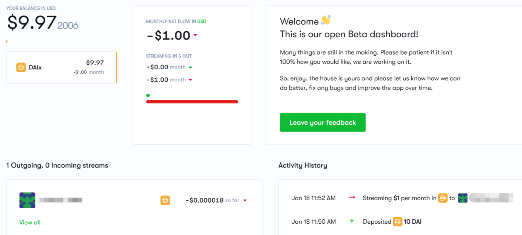Image resolution: width=522 pixels, height=235 pixels.
Task: Click the DAIx token icon in balance card
Action: coord(21,67)
